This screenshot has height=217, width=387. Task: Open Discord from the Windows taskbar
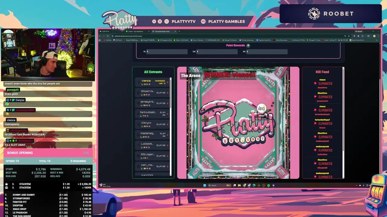click(249, 185)
